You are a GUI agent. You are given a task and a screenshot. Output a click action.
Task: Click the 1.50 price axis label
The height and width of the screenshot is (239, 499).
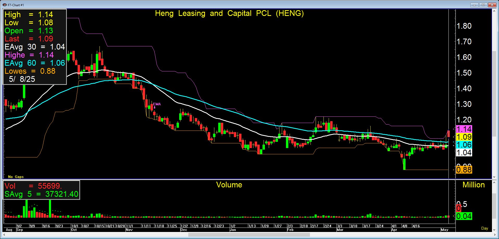tap(464, 73)
